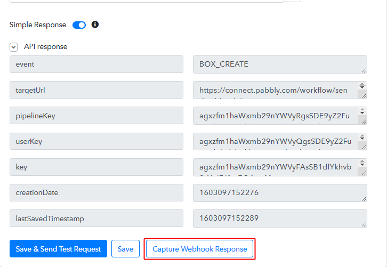387x267 pixels.
Task: Click Capture Webhook Response button
Action: click(x=200, y=249)
